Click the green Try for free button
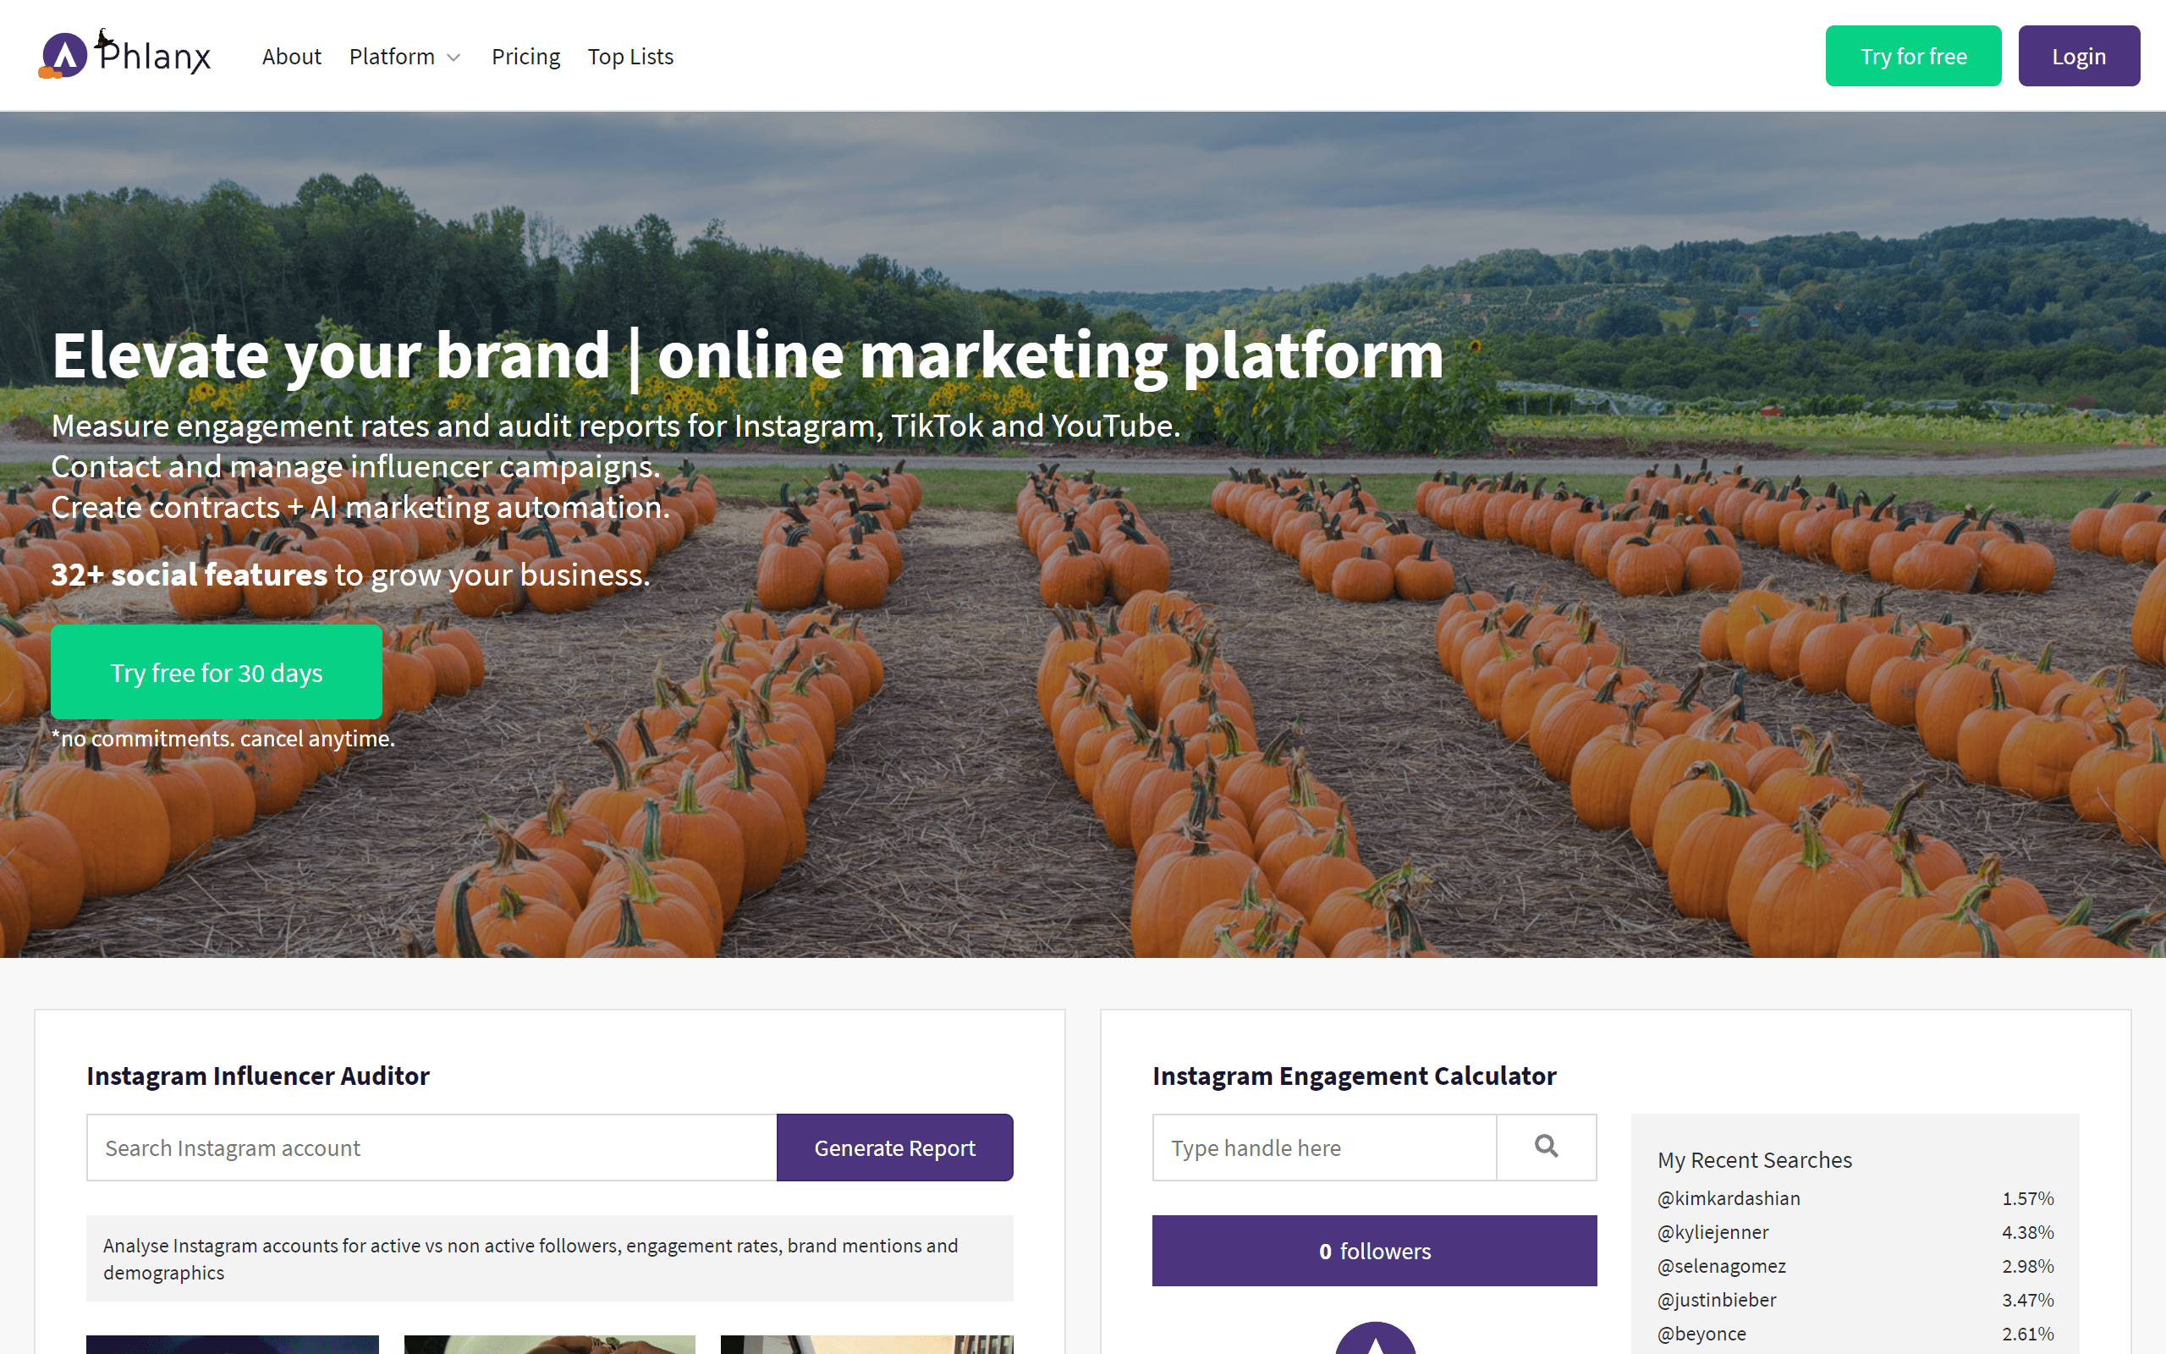This screenshot has width=2166, height=1354. click(x=1913, y=56)
